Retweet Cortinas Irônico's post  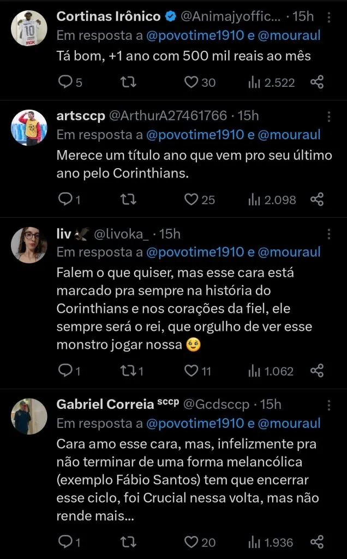(128, 82)
